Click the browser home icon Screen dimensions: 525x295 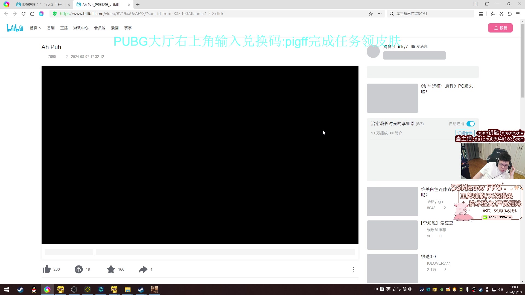32,14
